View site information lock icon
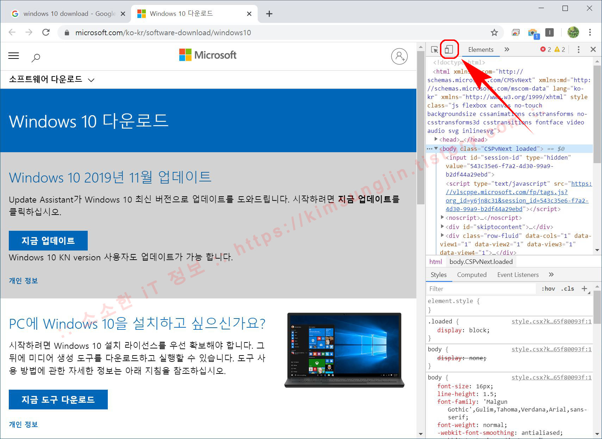 [x=67, y=33]
